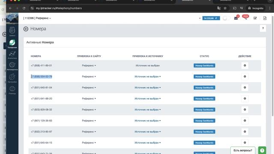Open settings gear for +7 (931) 641-88-20

(245, 98)
